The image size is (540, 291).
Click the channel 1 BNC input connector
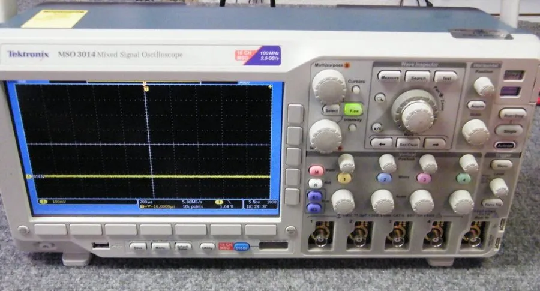click(x=320, y=236)
